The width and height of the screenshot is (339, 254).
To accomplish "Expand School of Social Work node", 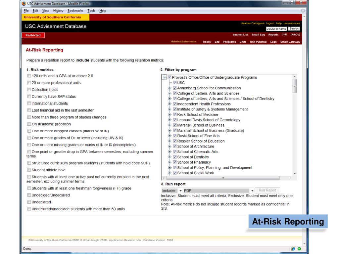I will (x=170, y=173).
